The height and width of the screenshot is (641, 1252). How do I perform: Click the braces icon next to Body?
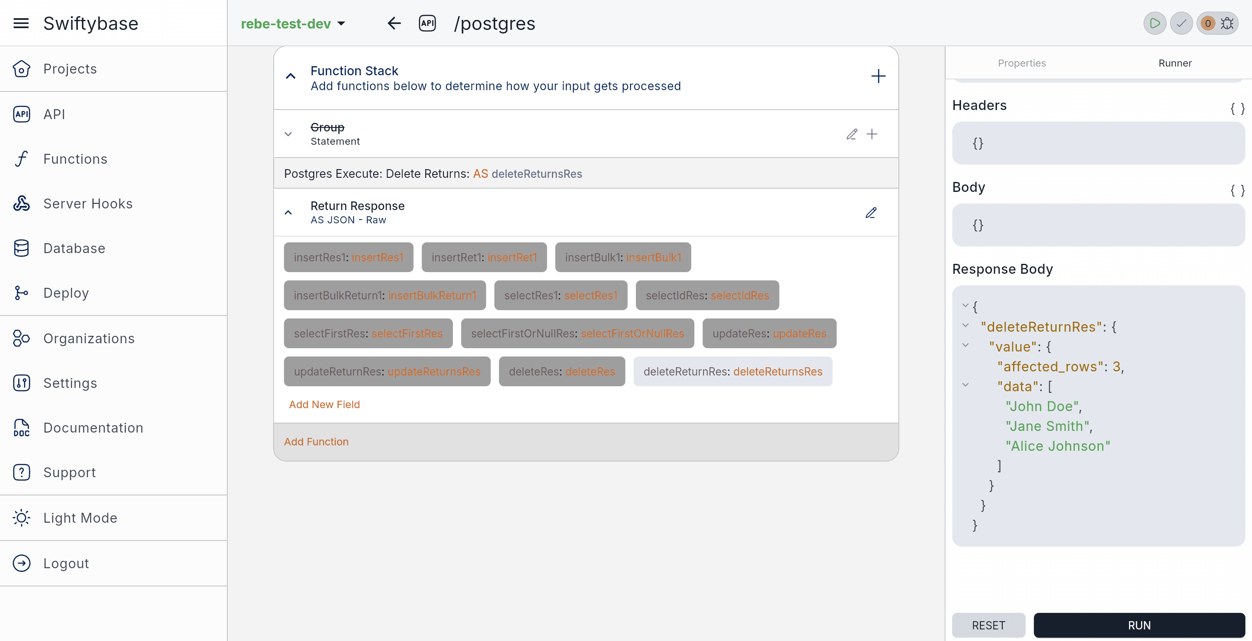[x=1237, y=190]
